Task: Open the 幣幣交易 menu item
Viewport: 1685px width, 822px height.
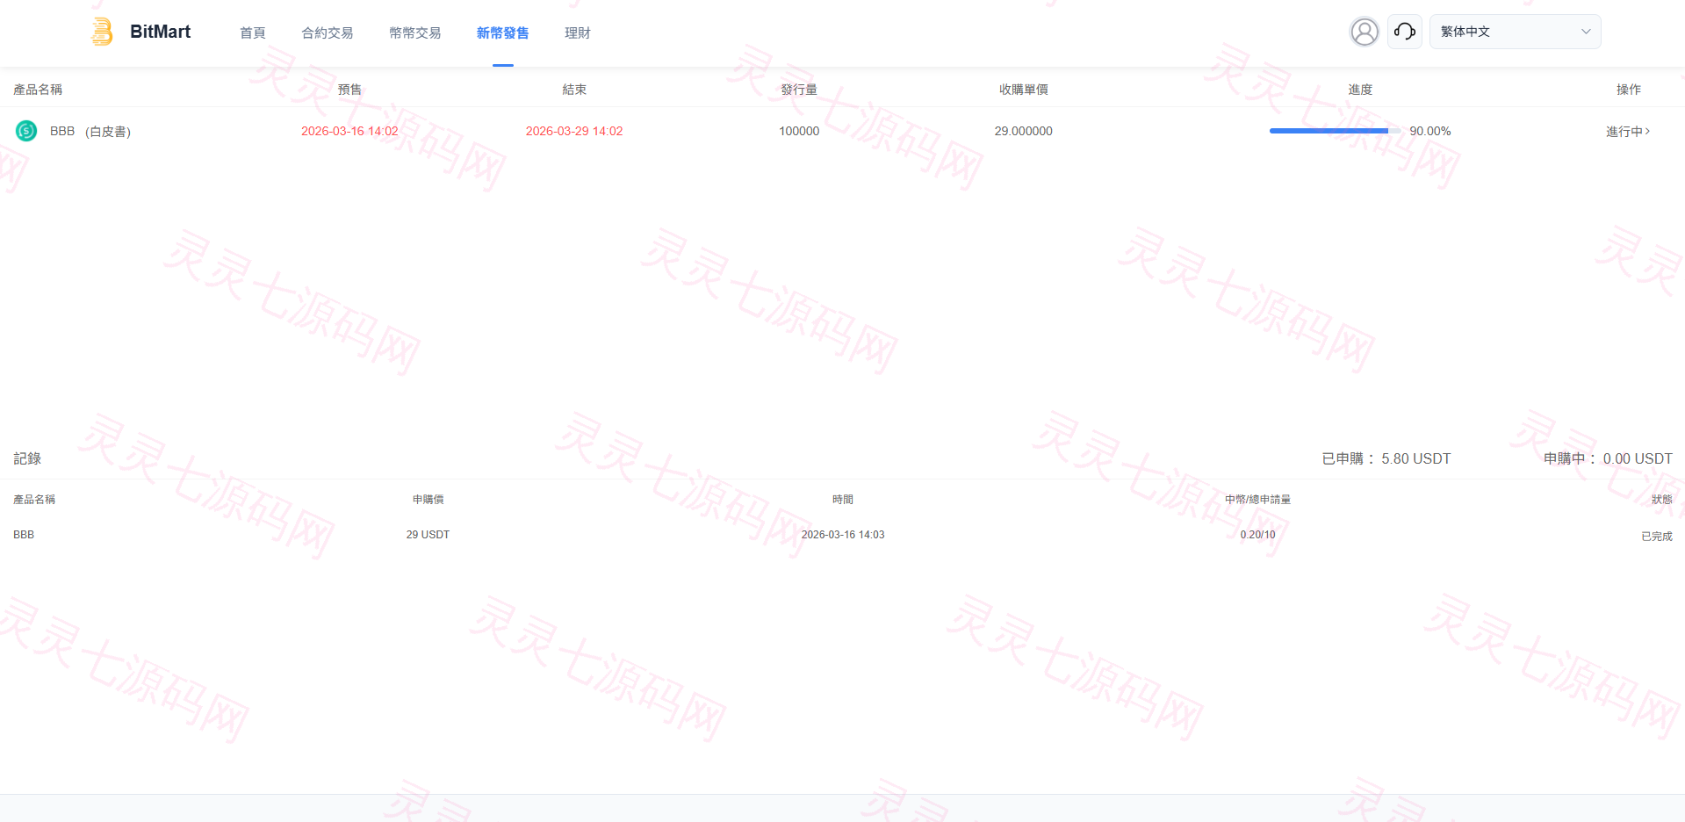Action: 415,32
